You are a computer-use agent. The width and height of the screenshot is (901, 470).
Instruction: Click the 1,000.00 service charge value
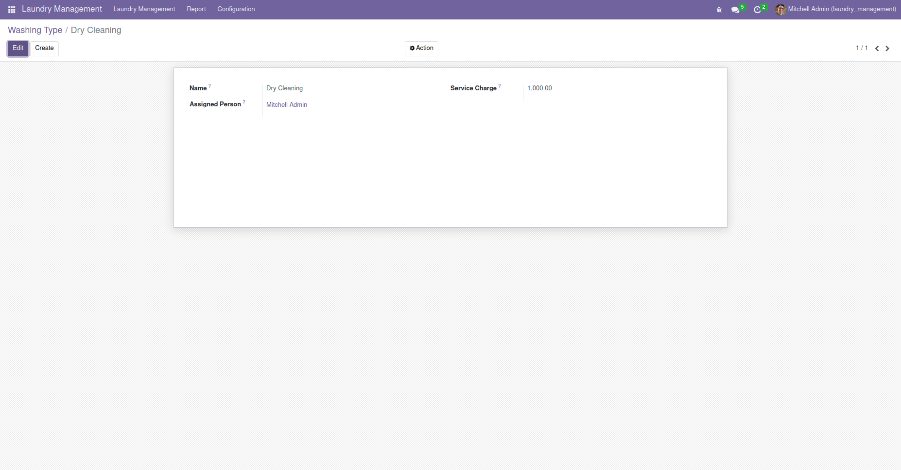(x=539, y=88)
